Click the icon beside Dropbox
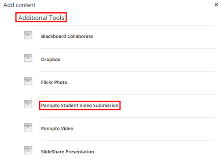This screenshot has width=220, height=163. [28, 58]
